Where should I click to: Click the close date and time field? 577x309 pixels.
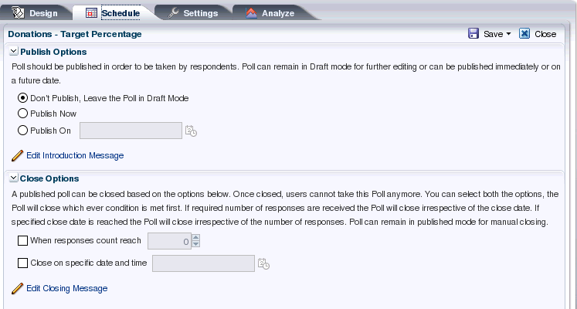click(x=203, y=263)
